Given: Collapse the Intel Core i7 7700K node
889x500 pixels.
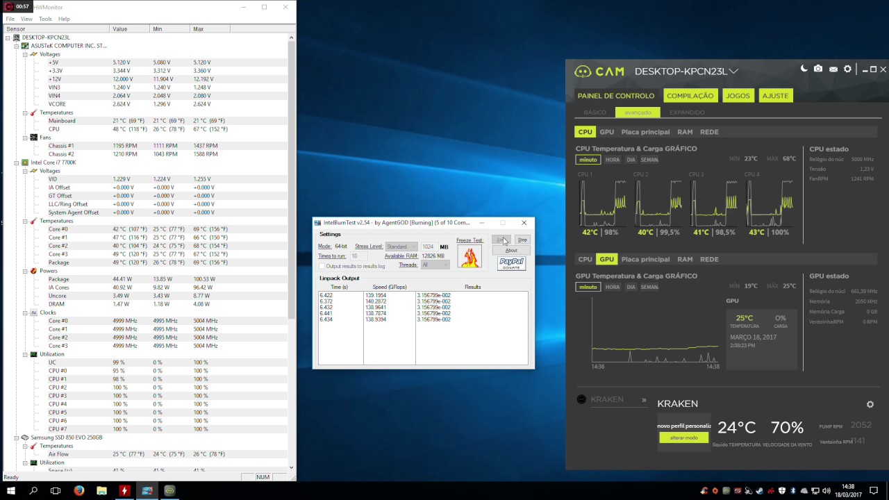Looking at the screenshot, I should [16, 162].
